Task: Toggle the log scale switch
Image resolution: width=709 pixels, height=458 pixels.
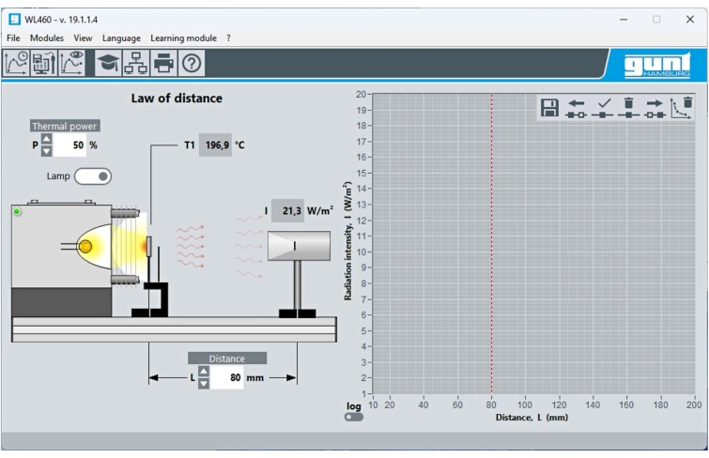Action: (354, 417)
